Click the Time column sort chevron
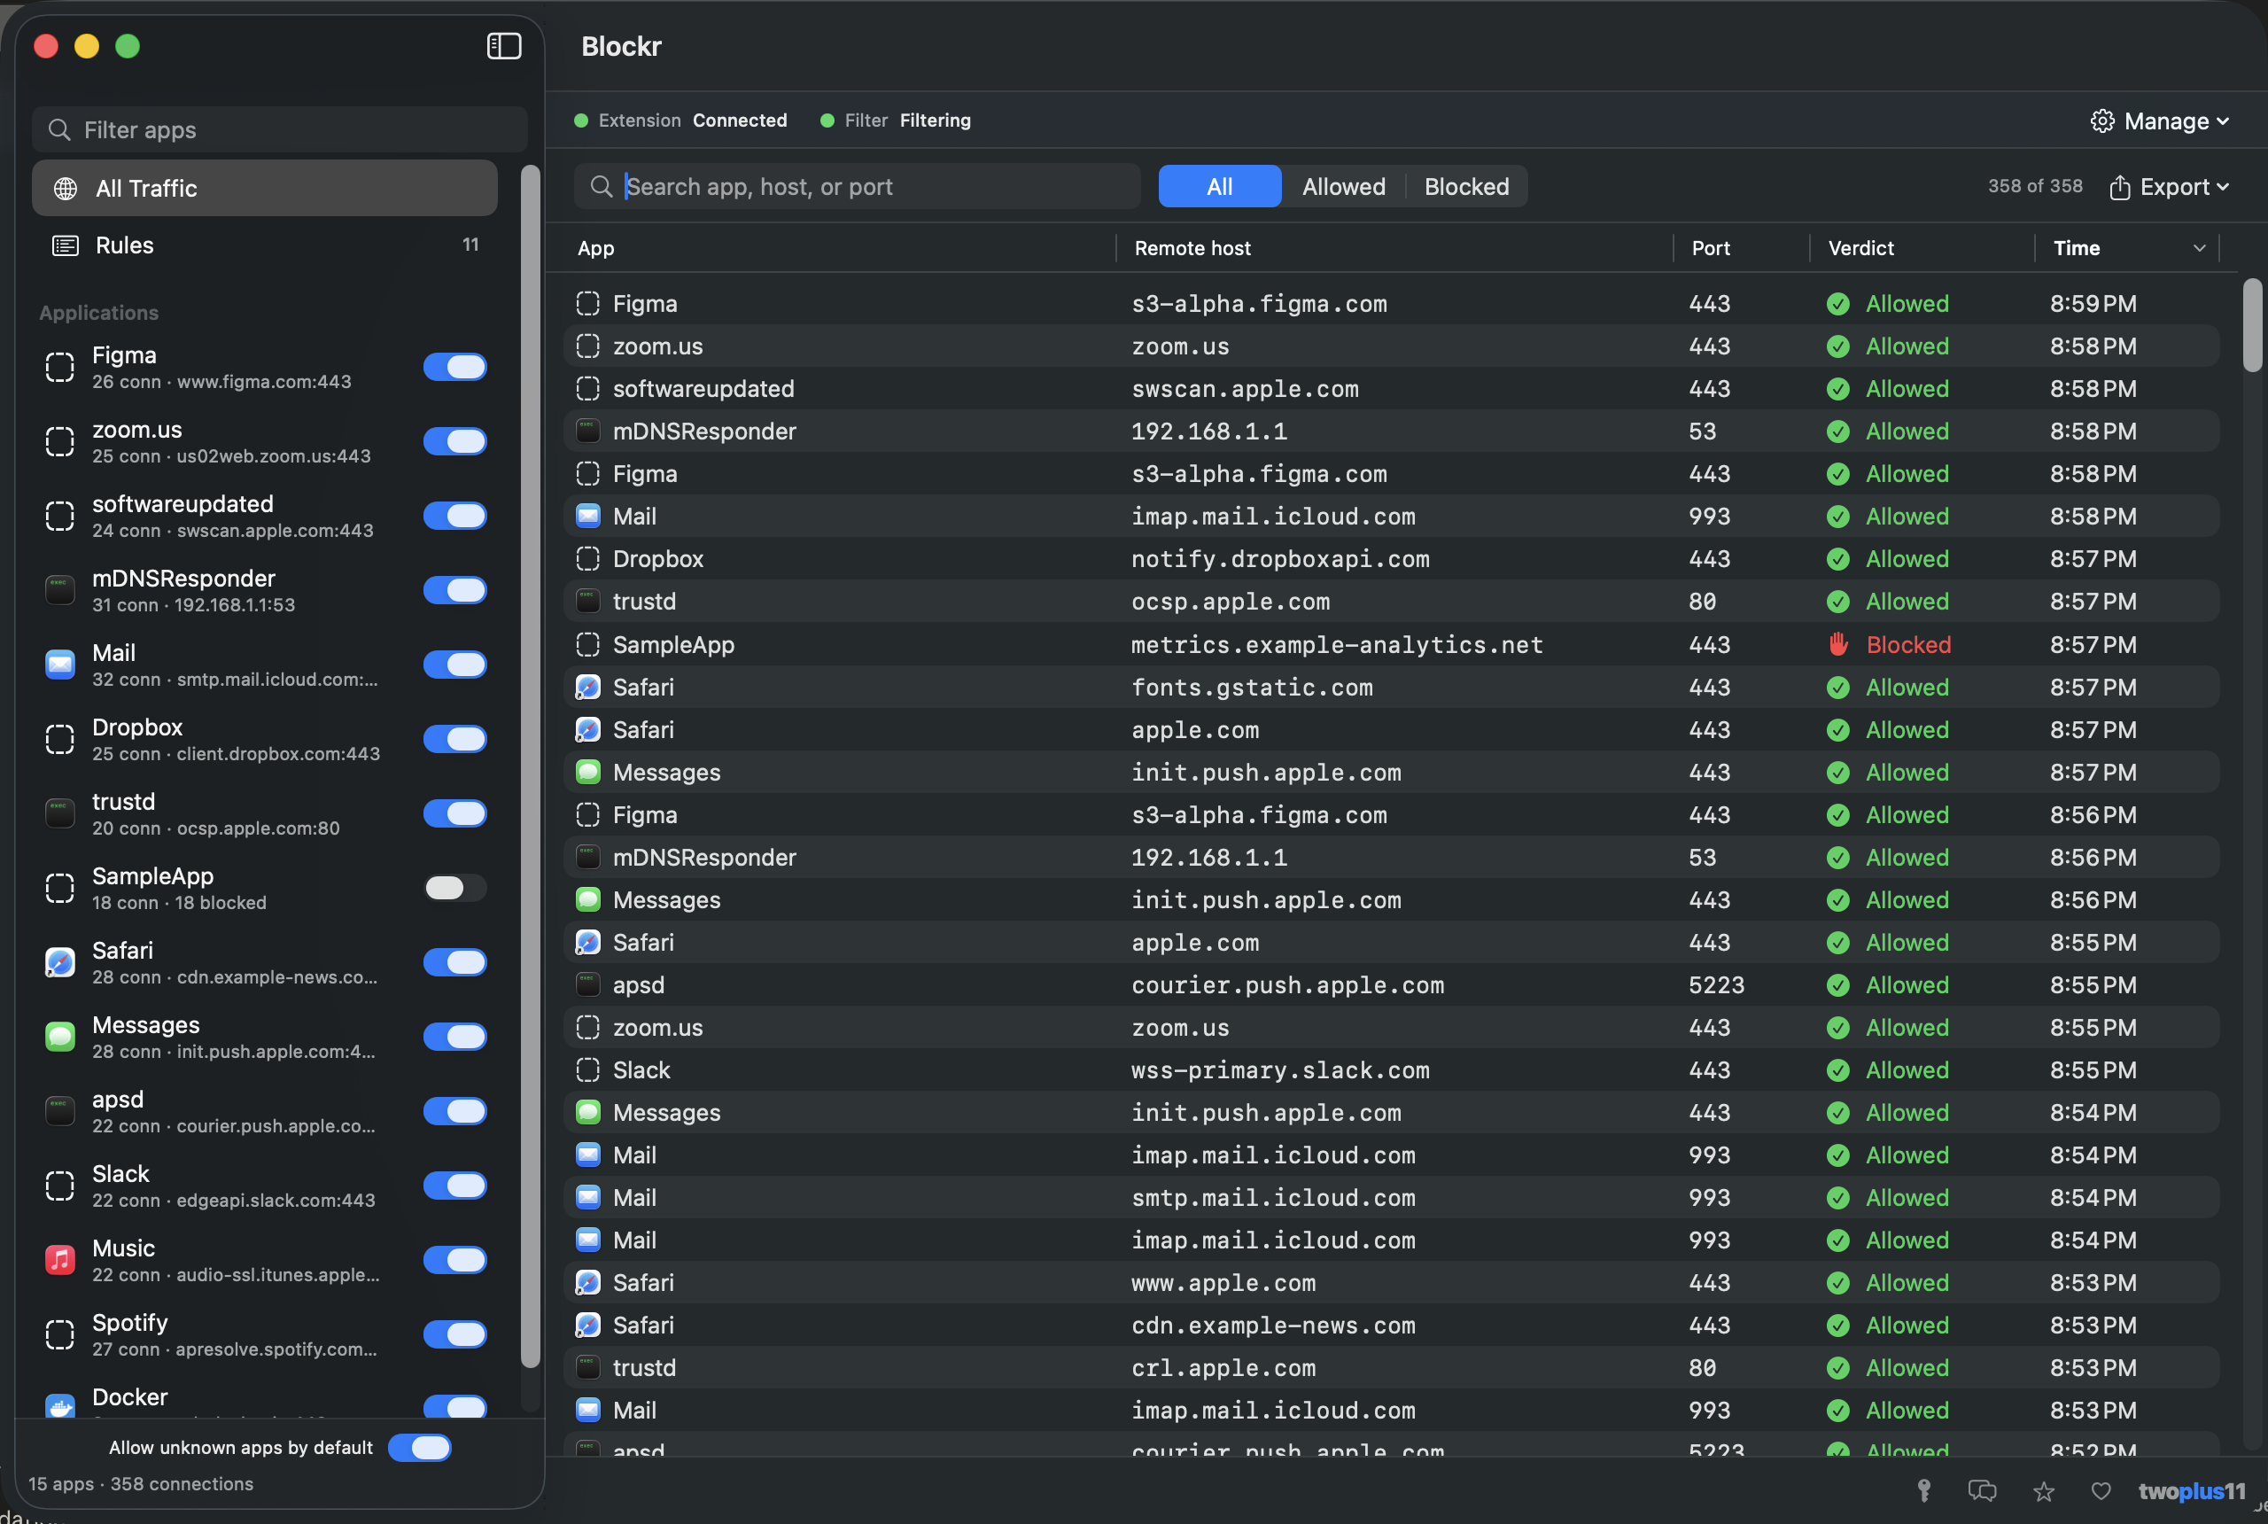 click(2199, 249)
